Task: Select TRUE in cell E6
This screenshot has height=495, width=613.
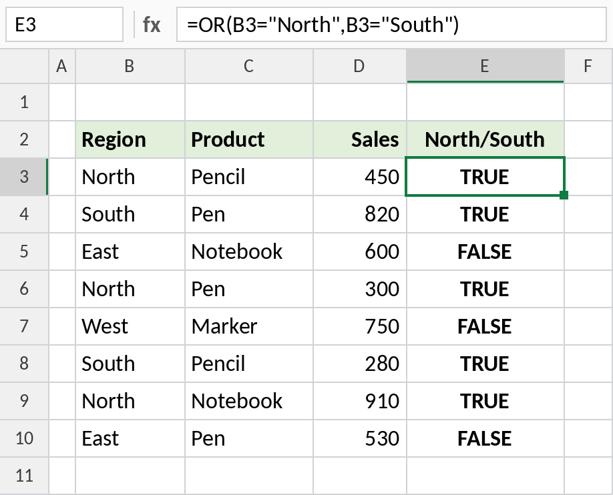Action: click(485, 289)
